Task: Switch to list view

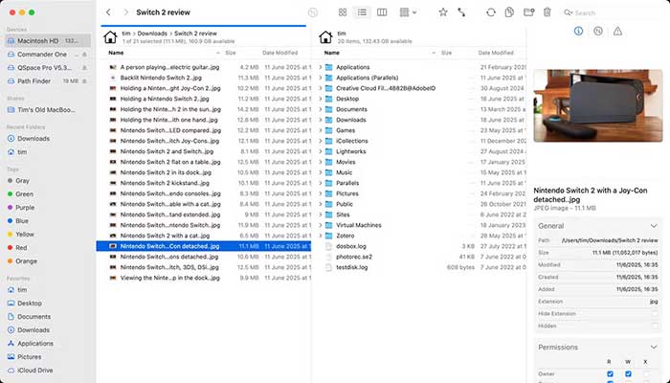Action: click(362, 12)
